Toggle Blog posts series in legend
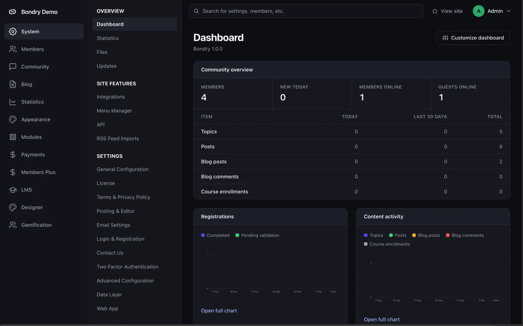This screenshot has height=326, width=523. pyautogui.click(x=426, y=235)
